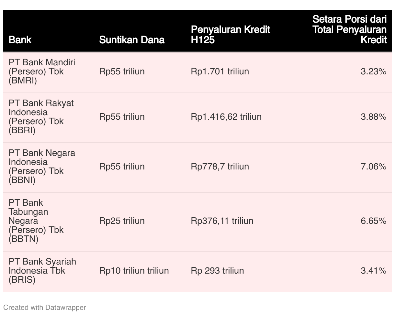Click the Rp376,11 triliun credit value
395x315 pixels.
pyautogui.click(x=222, y=221)
